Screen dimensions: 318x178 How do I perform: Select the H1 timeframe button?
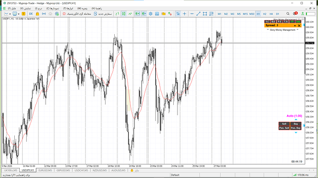tap(258, 14)
